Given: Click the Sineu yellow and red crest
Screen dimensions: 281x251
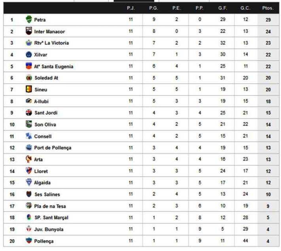Looking at the screenshot, I should tap(28, 90).
